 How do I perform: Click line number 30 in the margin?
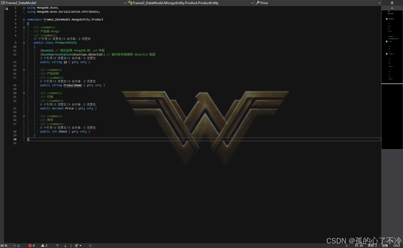[x=15, y=139]
